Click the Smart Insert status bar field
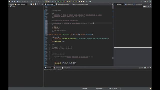Viewport: 160px width, 90px height. point(99,88)
